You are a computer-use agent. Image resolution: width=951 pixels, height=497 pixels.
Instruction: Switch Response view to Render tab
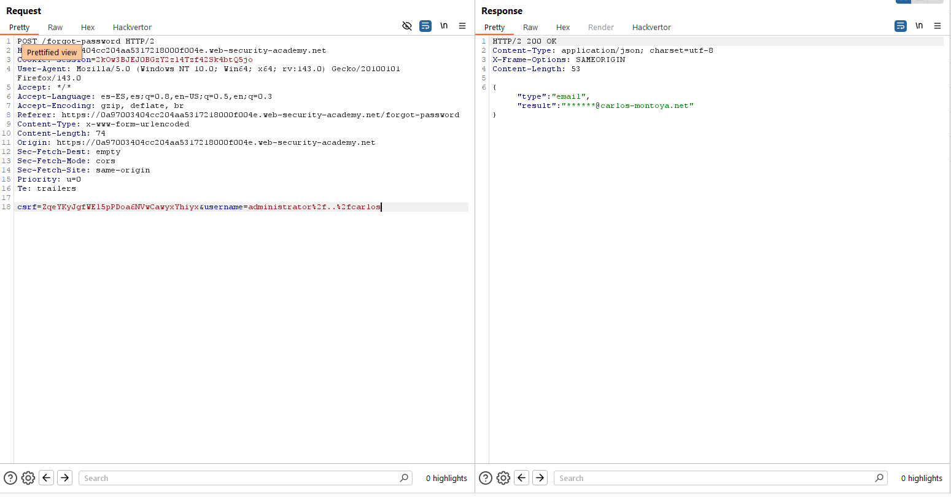(x=600, y=27)
